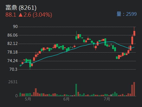Click the 90 price axis label

(15, 27)
